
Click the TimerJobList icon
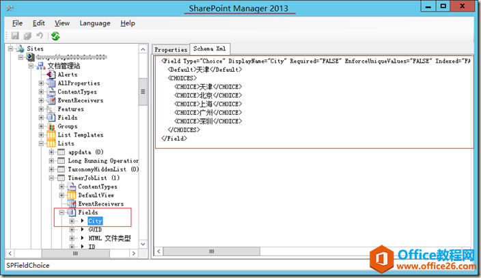pyautogui.click(x=61, y=178)
